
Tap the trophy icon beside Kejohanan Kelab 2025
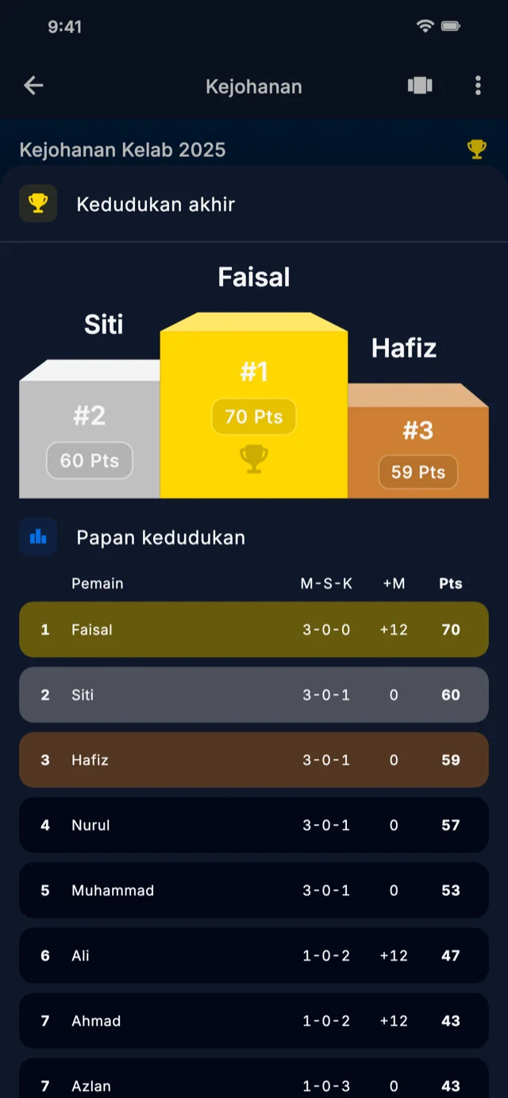pyautogui.click(x=476, y=148)
